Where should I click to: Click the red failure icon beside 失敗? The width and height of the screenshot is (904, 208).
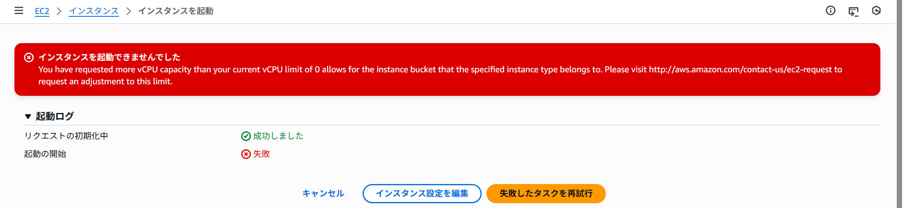point(246,154)
